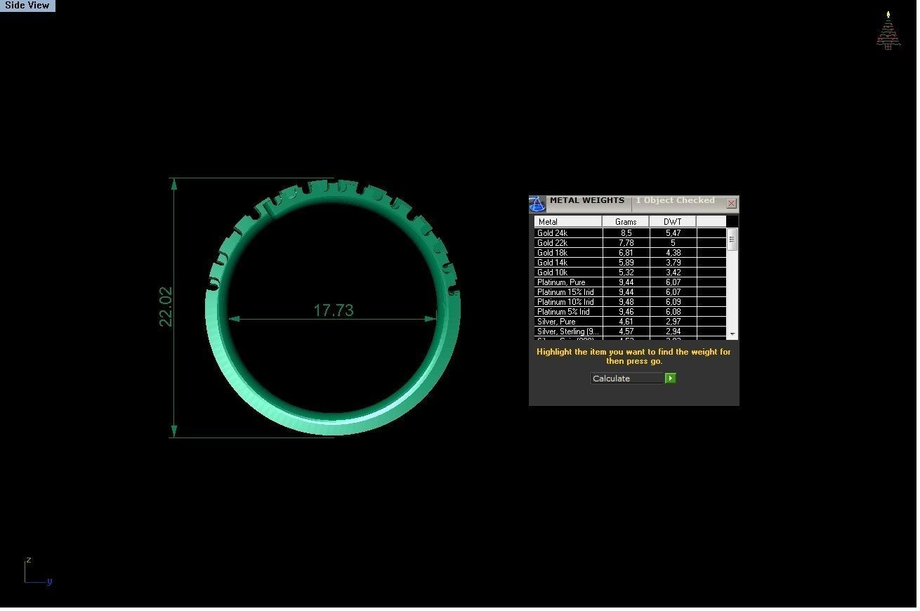Select the Gold 18k row
This screenshot has width=920, height=611.
pos(630,253)
